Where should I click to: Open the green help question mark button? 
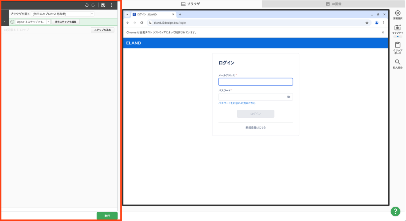point(395,211)
